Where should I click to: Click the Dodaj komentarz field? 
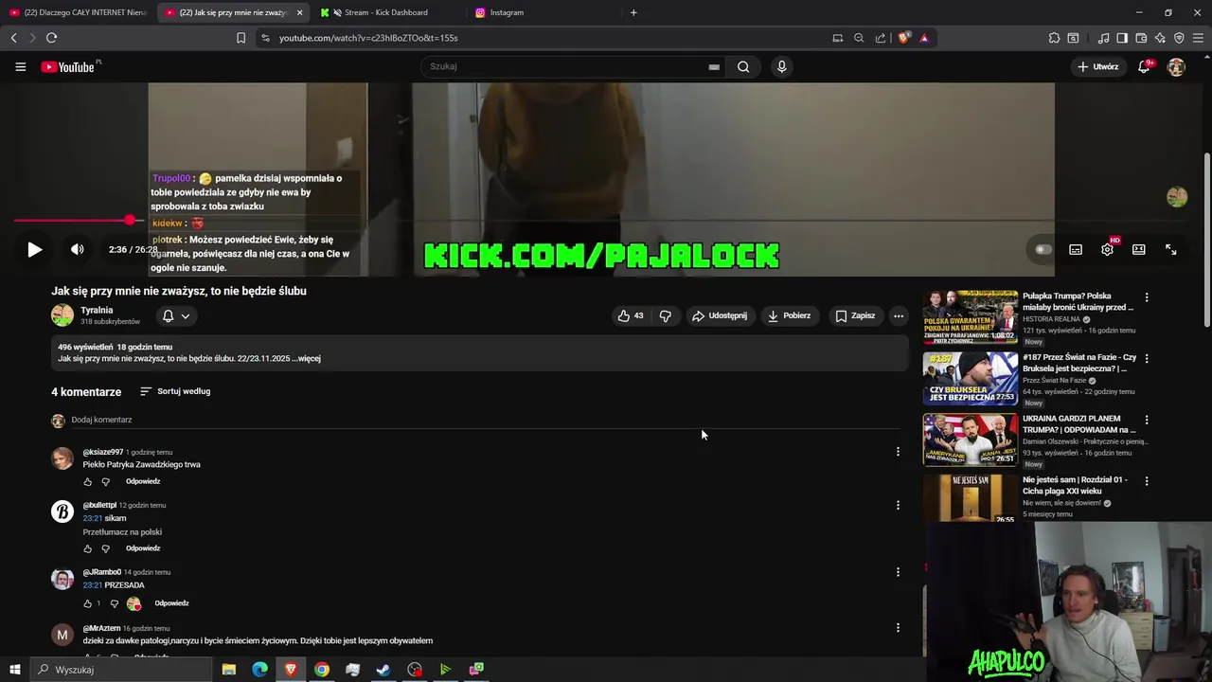483,420
